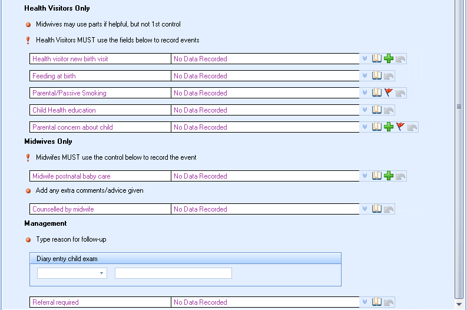Expand Midwife postnatal baby care chevron
This screenshot has height=310, width=467.
pos(365,176)
